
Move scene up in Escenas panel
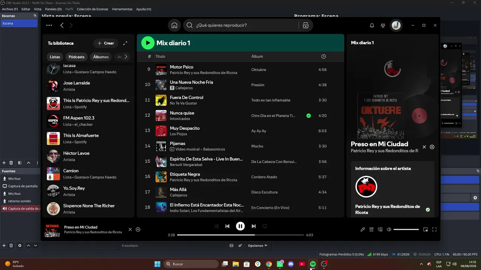pyautogui.click(x=29, y=163)
